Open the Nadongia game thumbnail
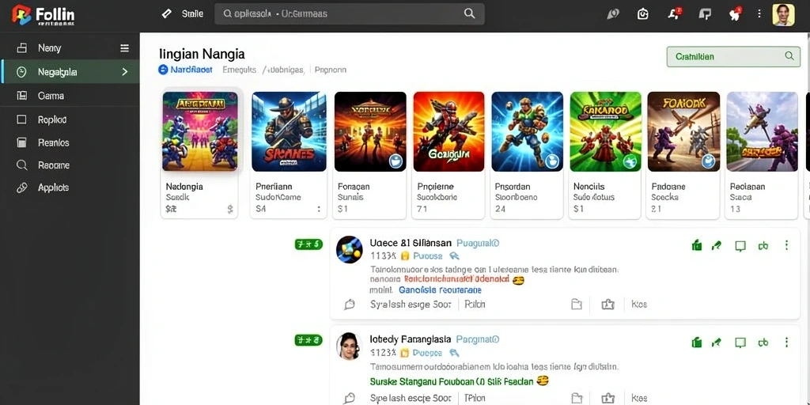Image resolution: width=810 pixels, height=405 pixels. click(200, 131)
